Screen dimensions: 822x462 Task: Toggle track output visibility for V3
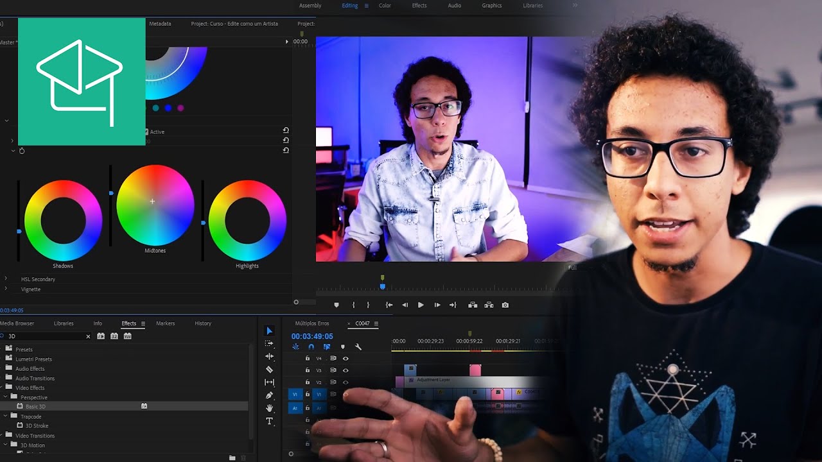[x=345, y=370]
